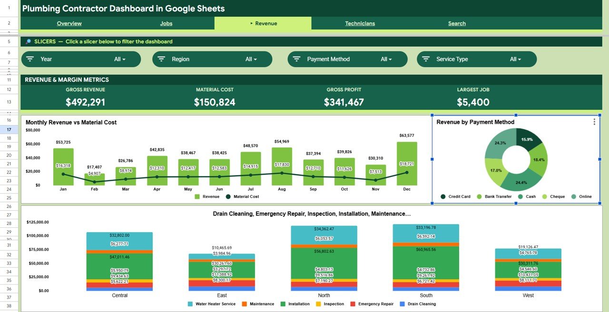This screenshot has width=609, height=312.
Task: Click the Water Heater Service legend swatch
Action: [x=190, y=304]
